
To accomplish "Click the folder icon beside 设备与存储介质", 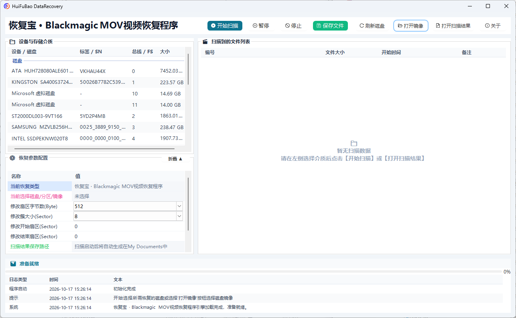I will coord(12,41).
